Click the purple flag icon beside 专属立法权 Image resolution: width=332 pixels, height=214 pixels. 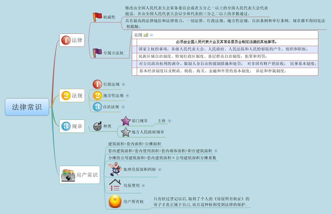click(x=97, y=52)
